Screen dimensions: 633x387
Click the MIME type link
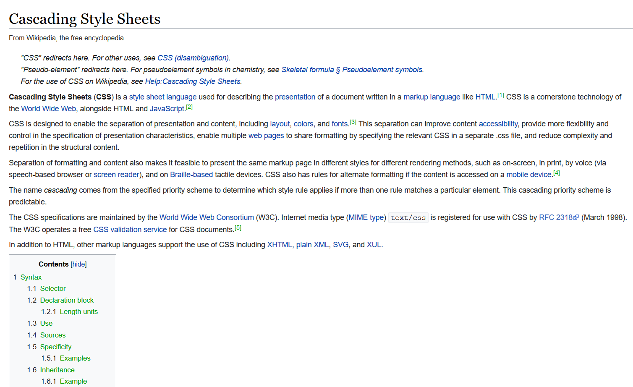tap(366, 217)
